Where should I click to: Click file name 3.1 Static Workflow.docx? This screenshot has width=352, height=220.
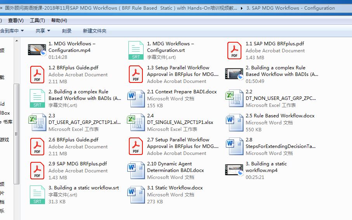(175, 188)
